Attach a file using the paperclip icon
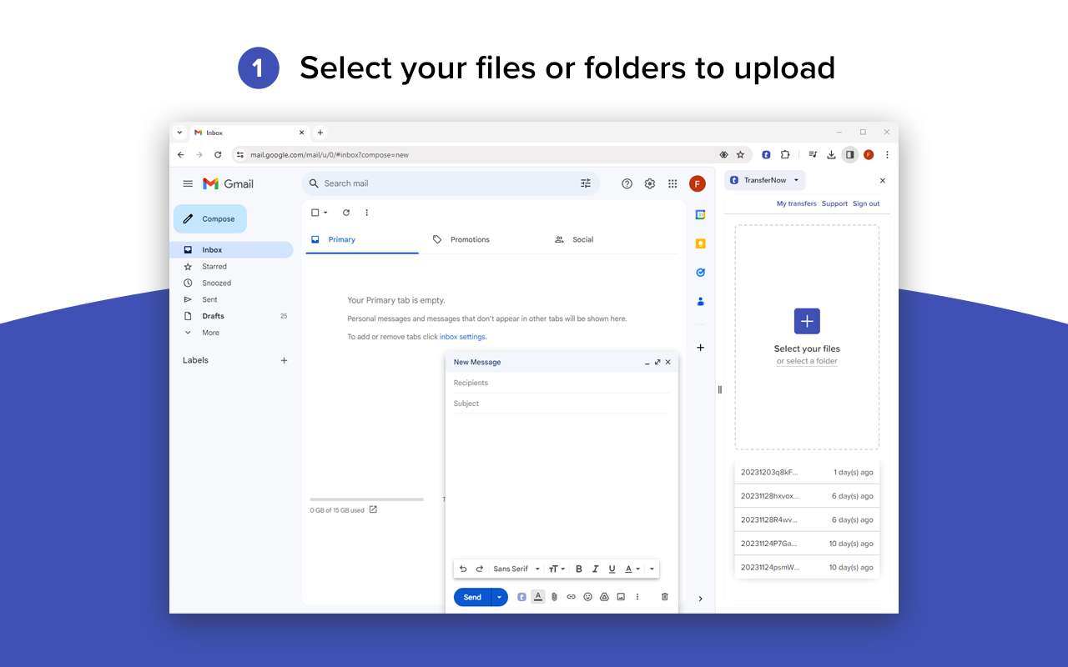This screenshot has width=1068, height=667. [x=554, y=597]
